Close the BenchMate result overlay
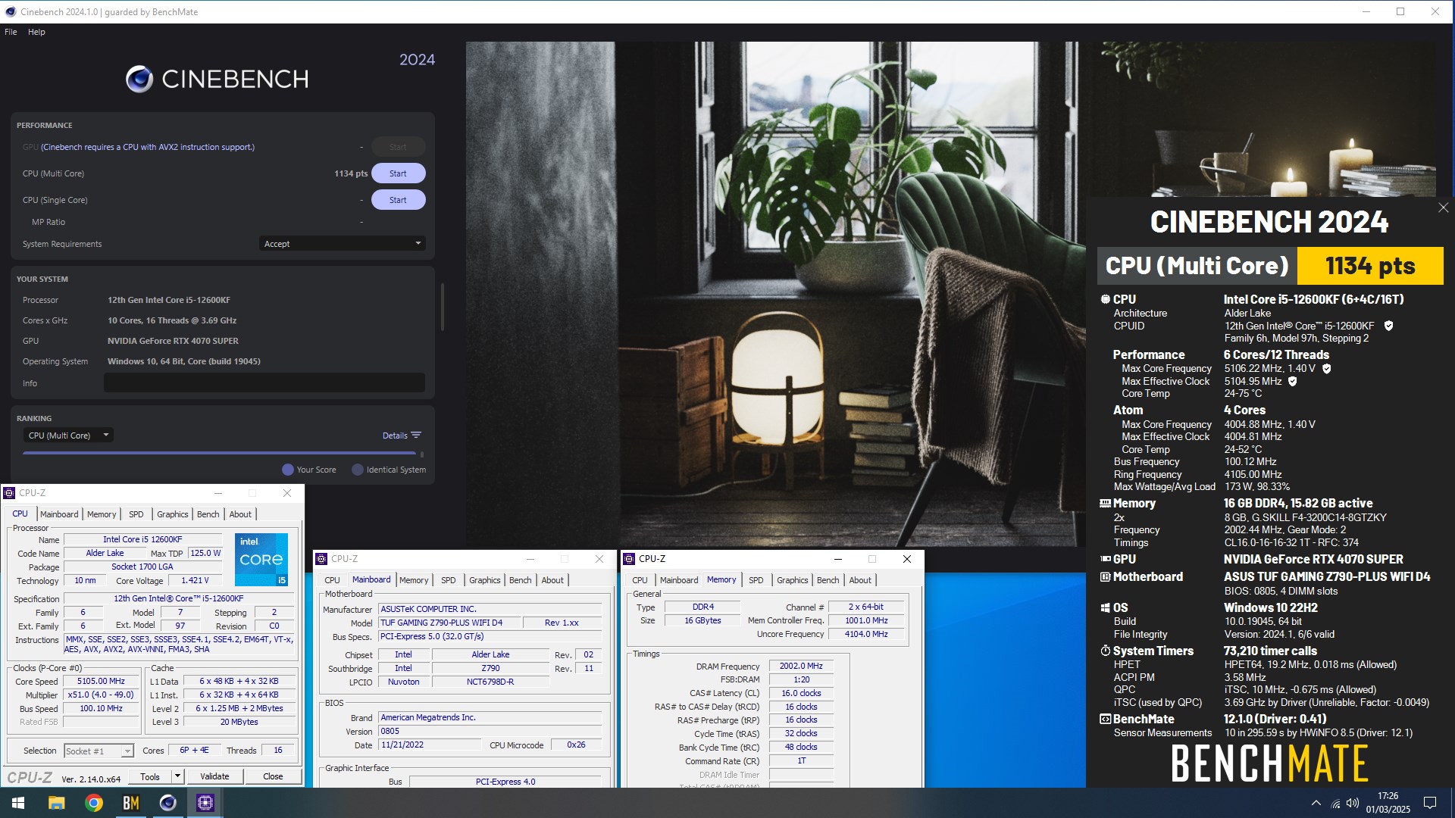Viewport: 1455px width, 818px height. pyautogui.click(x=1443, y=208)
